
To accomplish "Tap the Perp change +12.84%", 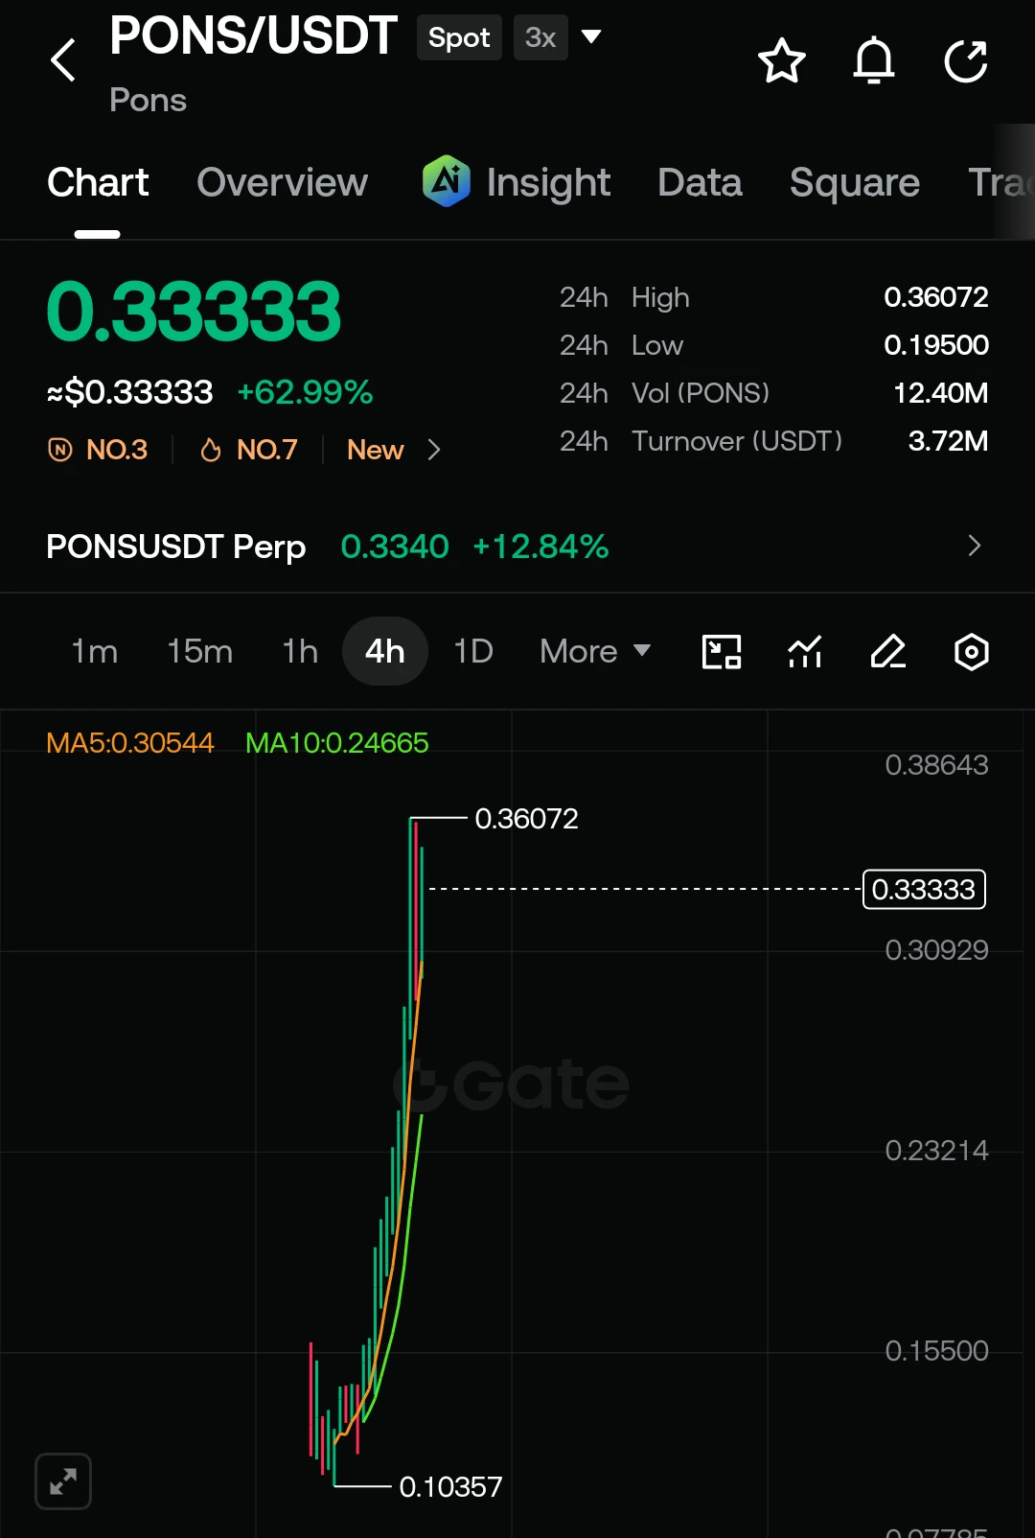I will point(540,547).
